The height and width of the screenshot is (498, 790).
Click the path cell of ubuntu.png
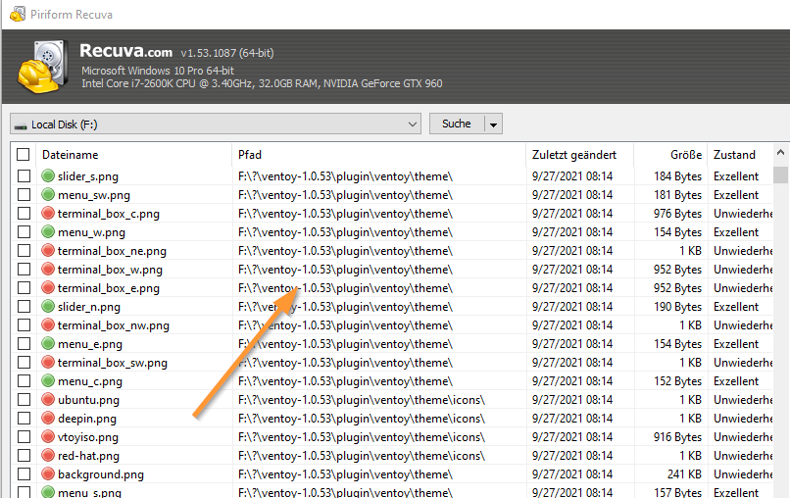[x=362, y=400]
